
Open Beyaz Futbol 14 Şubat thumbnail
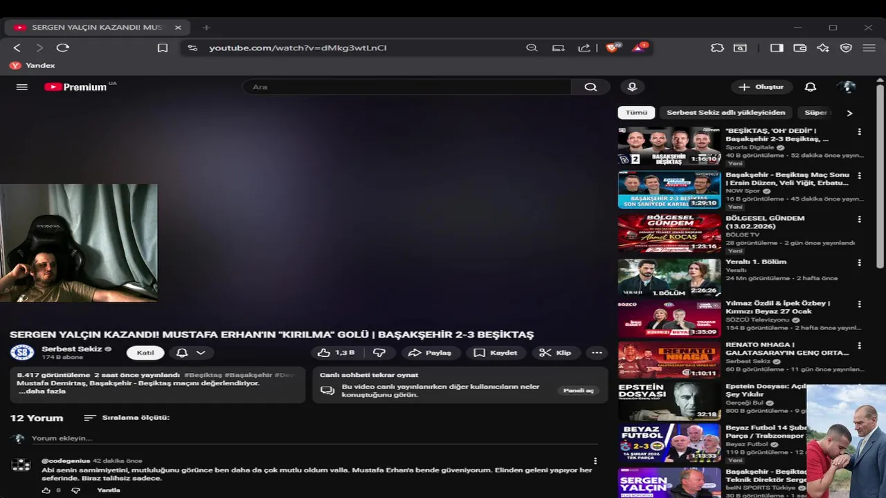click(669, 443)
